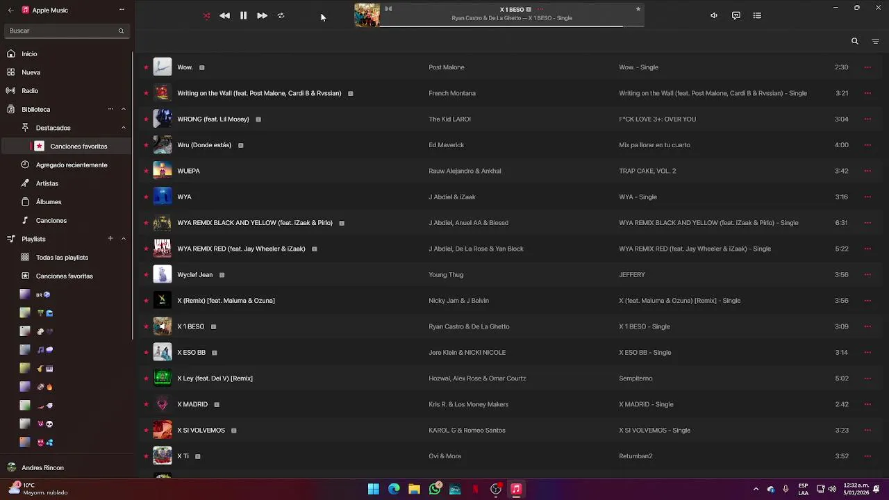Screen dimensions: 889x500
Task: Open the Radio section
Action: pyautogui.click(x=66, y=90)
